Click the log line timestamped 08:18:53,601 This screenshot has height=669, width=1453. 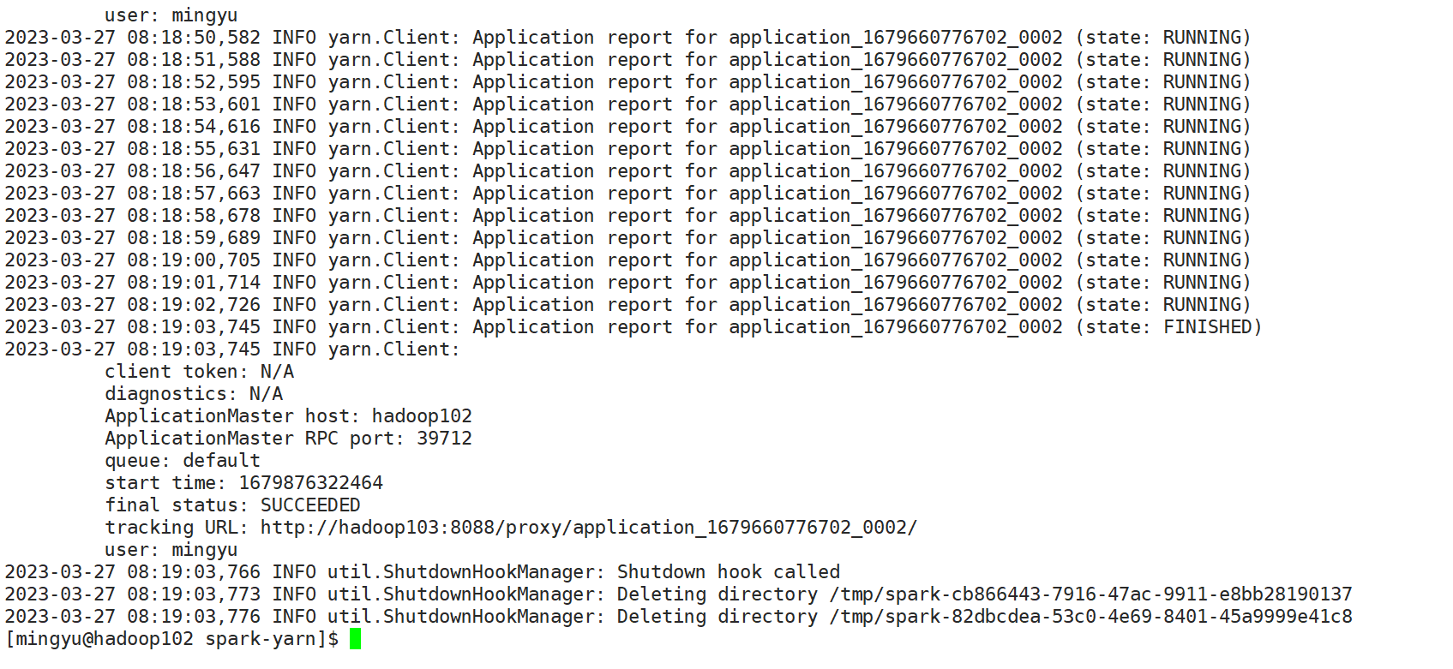(x=627, y=105)
